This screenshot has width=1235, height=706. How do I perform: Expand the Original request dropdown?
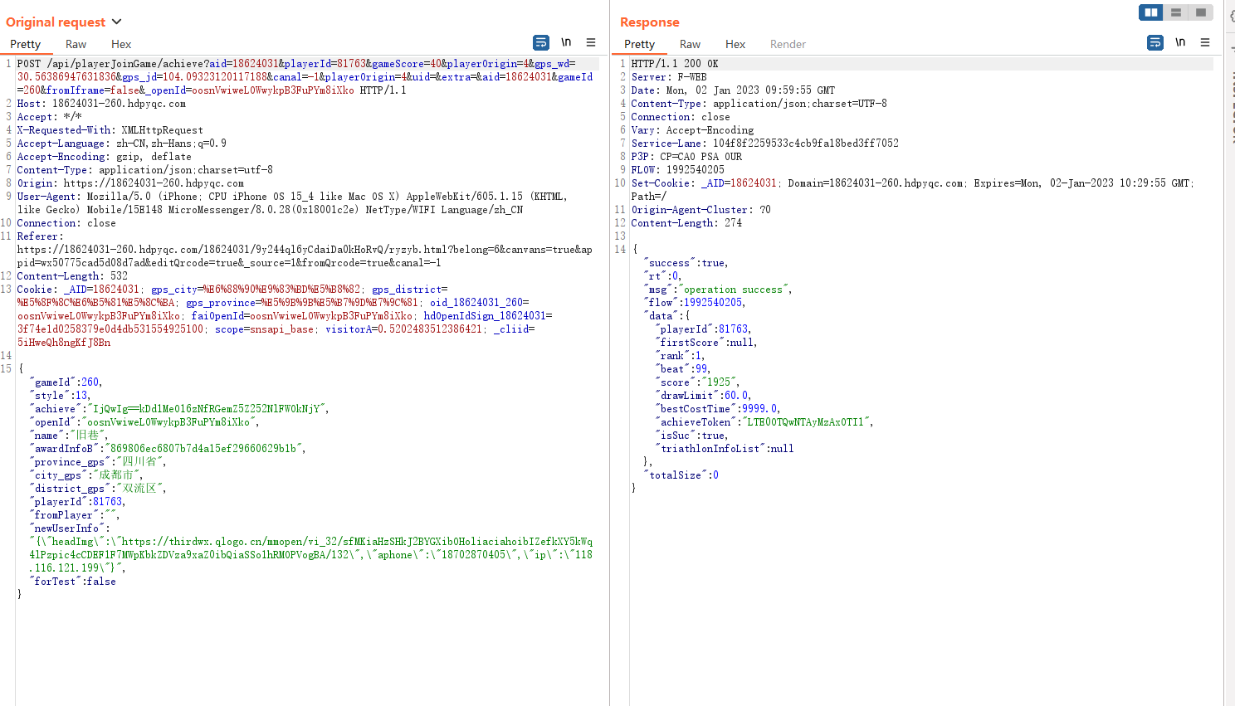(x=116, y=22)
